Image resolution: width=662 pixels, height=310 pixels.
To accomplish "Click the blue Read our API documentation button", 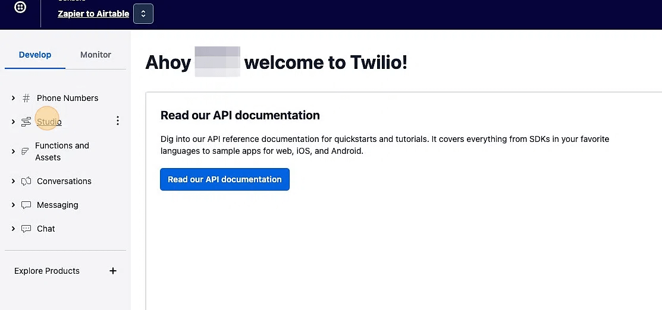I will coord(225,179).
